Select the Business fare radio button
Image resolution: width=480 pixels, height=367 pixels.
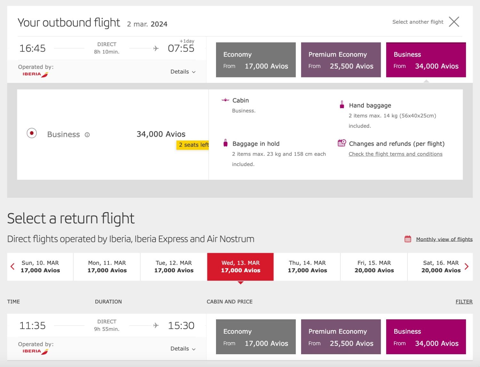(x=32, y=133)
